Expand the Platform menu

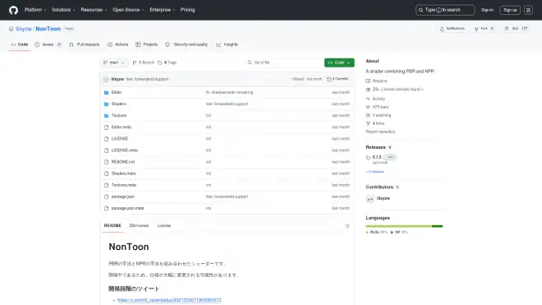(x=35, y=10)
